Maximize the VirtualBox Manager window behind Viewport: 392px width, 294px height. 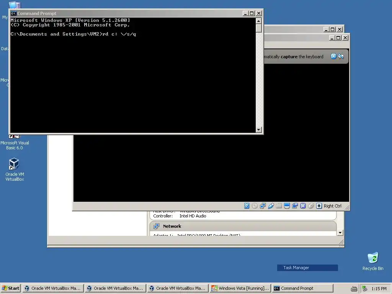[x=333, y=29]
